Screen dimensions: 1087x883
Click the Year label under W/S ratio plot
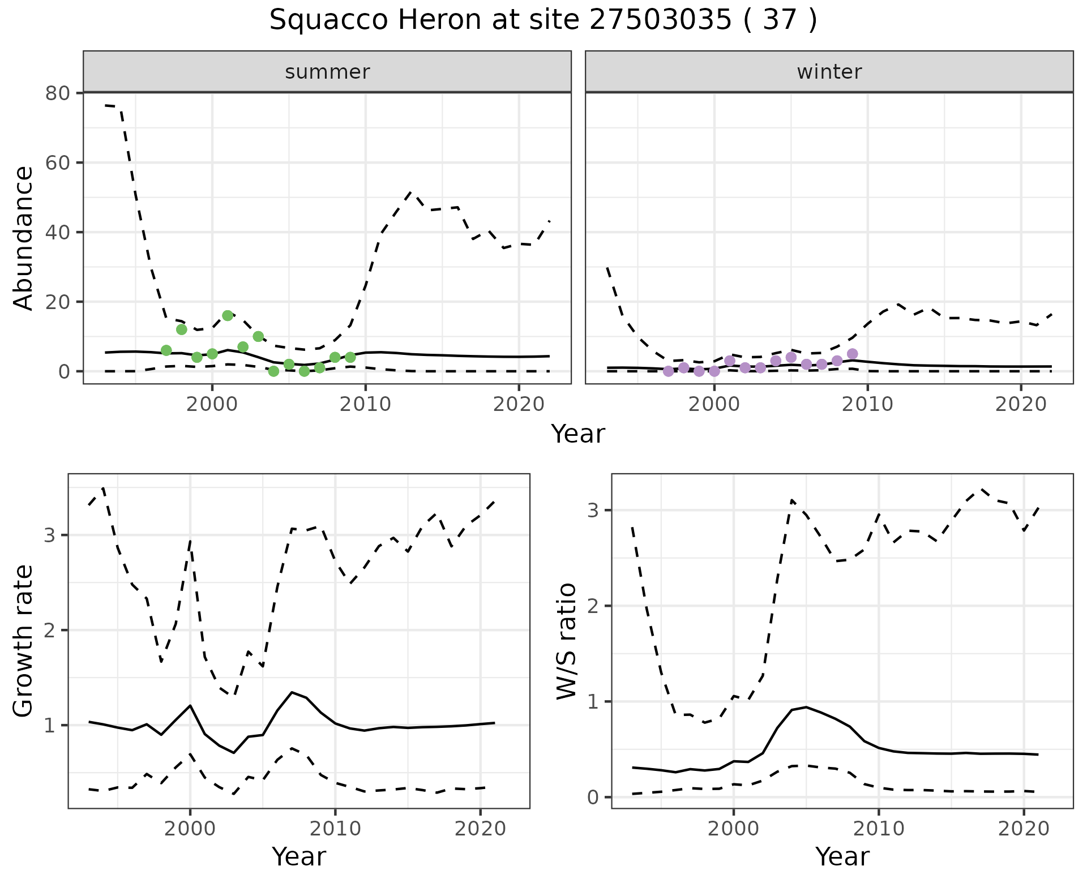(x=842, y=856)
